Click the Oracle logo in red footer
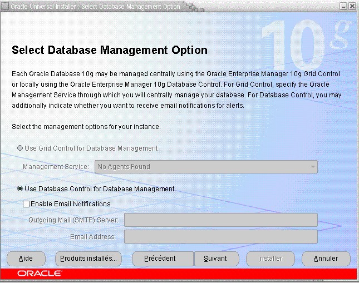359x283 pixels. click(x=40, y=274)
